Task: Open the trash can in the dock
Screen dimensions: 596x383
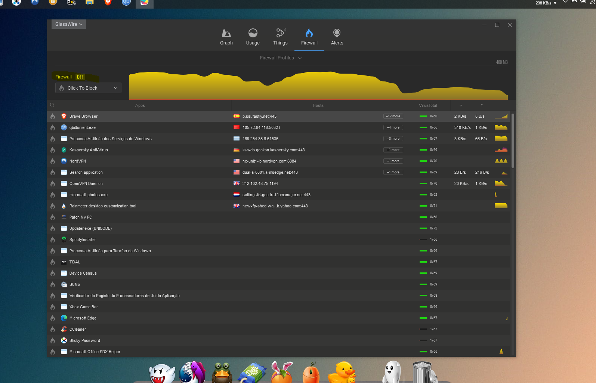Action: click(425, 372)
